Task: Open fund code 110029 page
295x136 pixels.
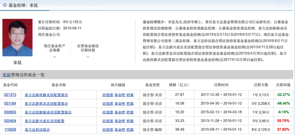Action: [x=10, y=129]
